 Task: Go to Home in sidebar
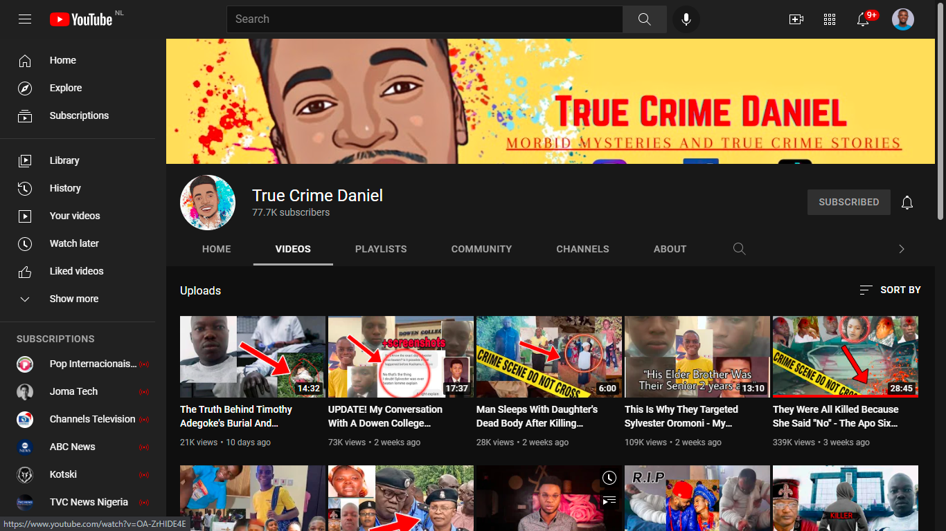[78, 60]
